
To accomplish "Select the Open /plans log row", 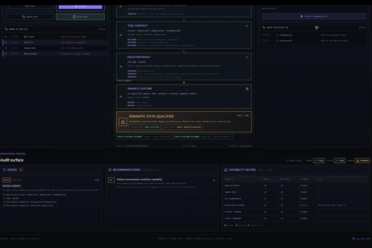I will point(55,37).
